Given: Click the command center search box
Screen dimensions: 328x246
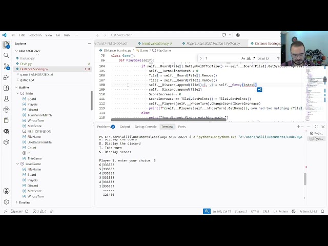Looking at the screenshot, I should [164, 35].
